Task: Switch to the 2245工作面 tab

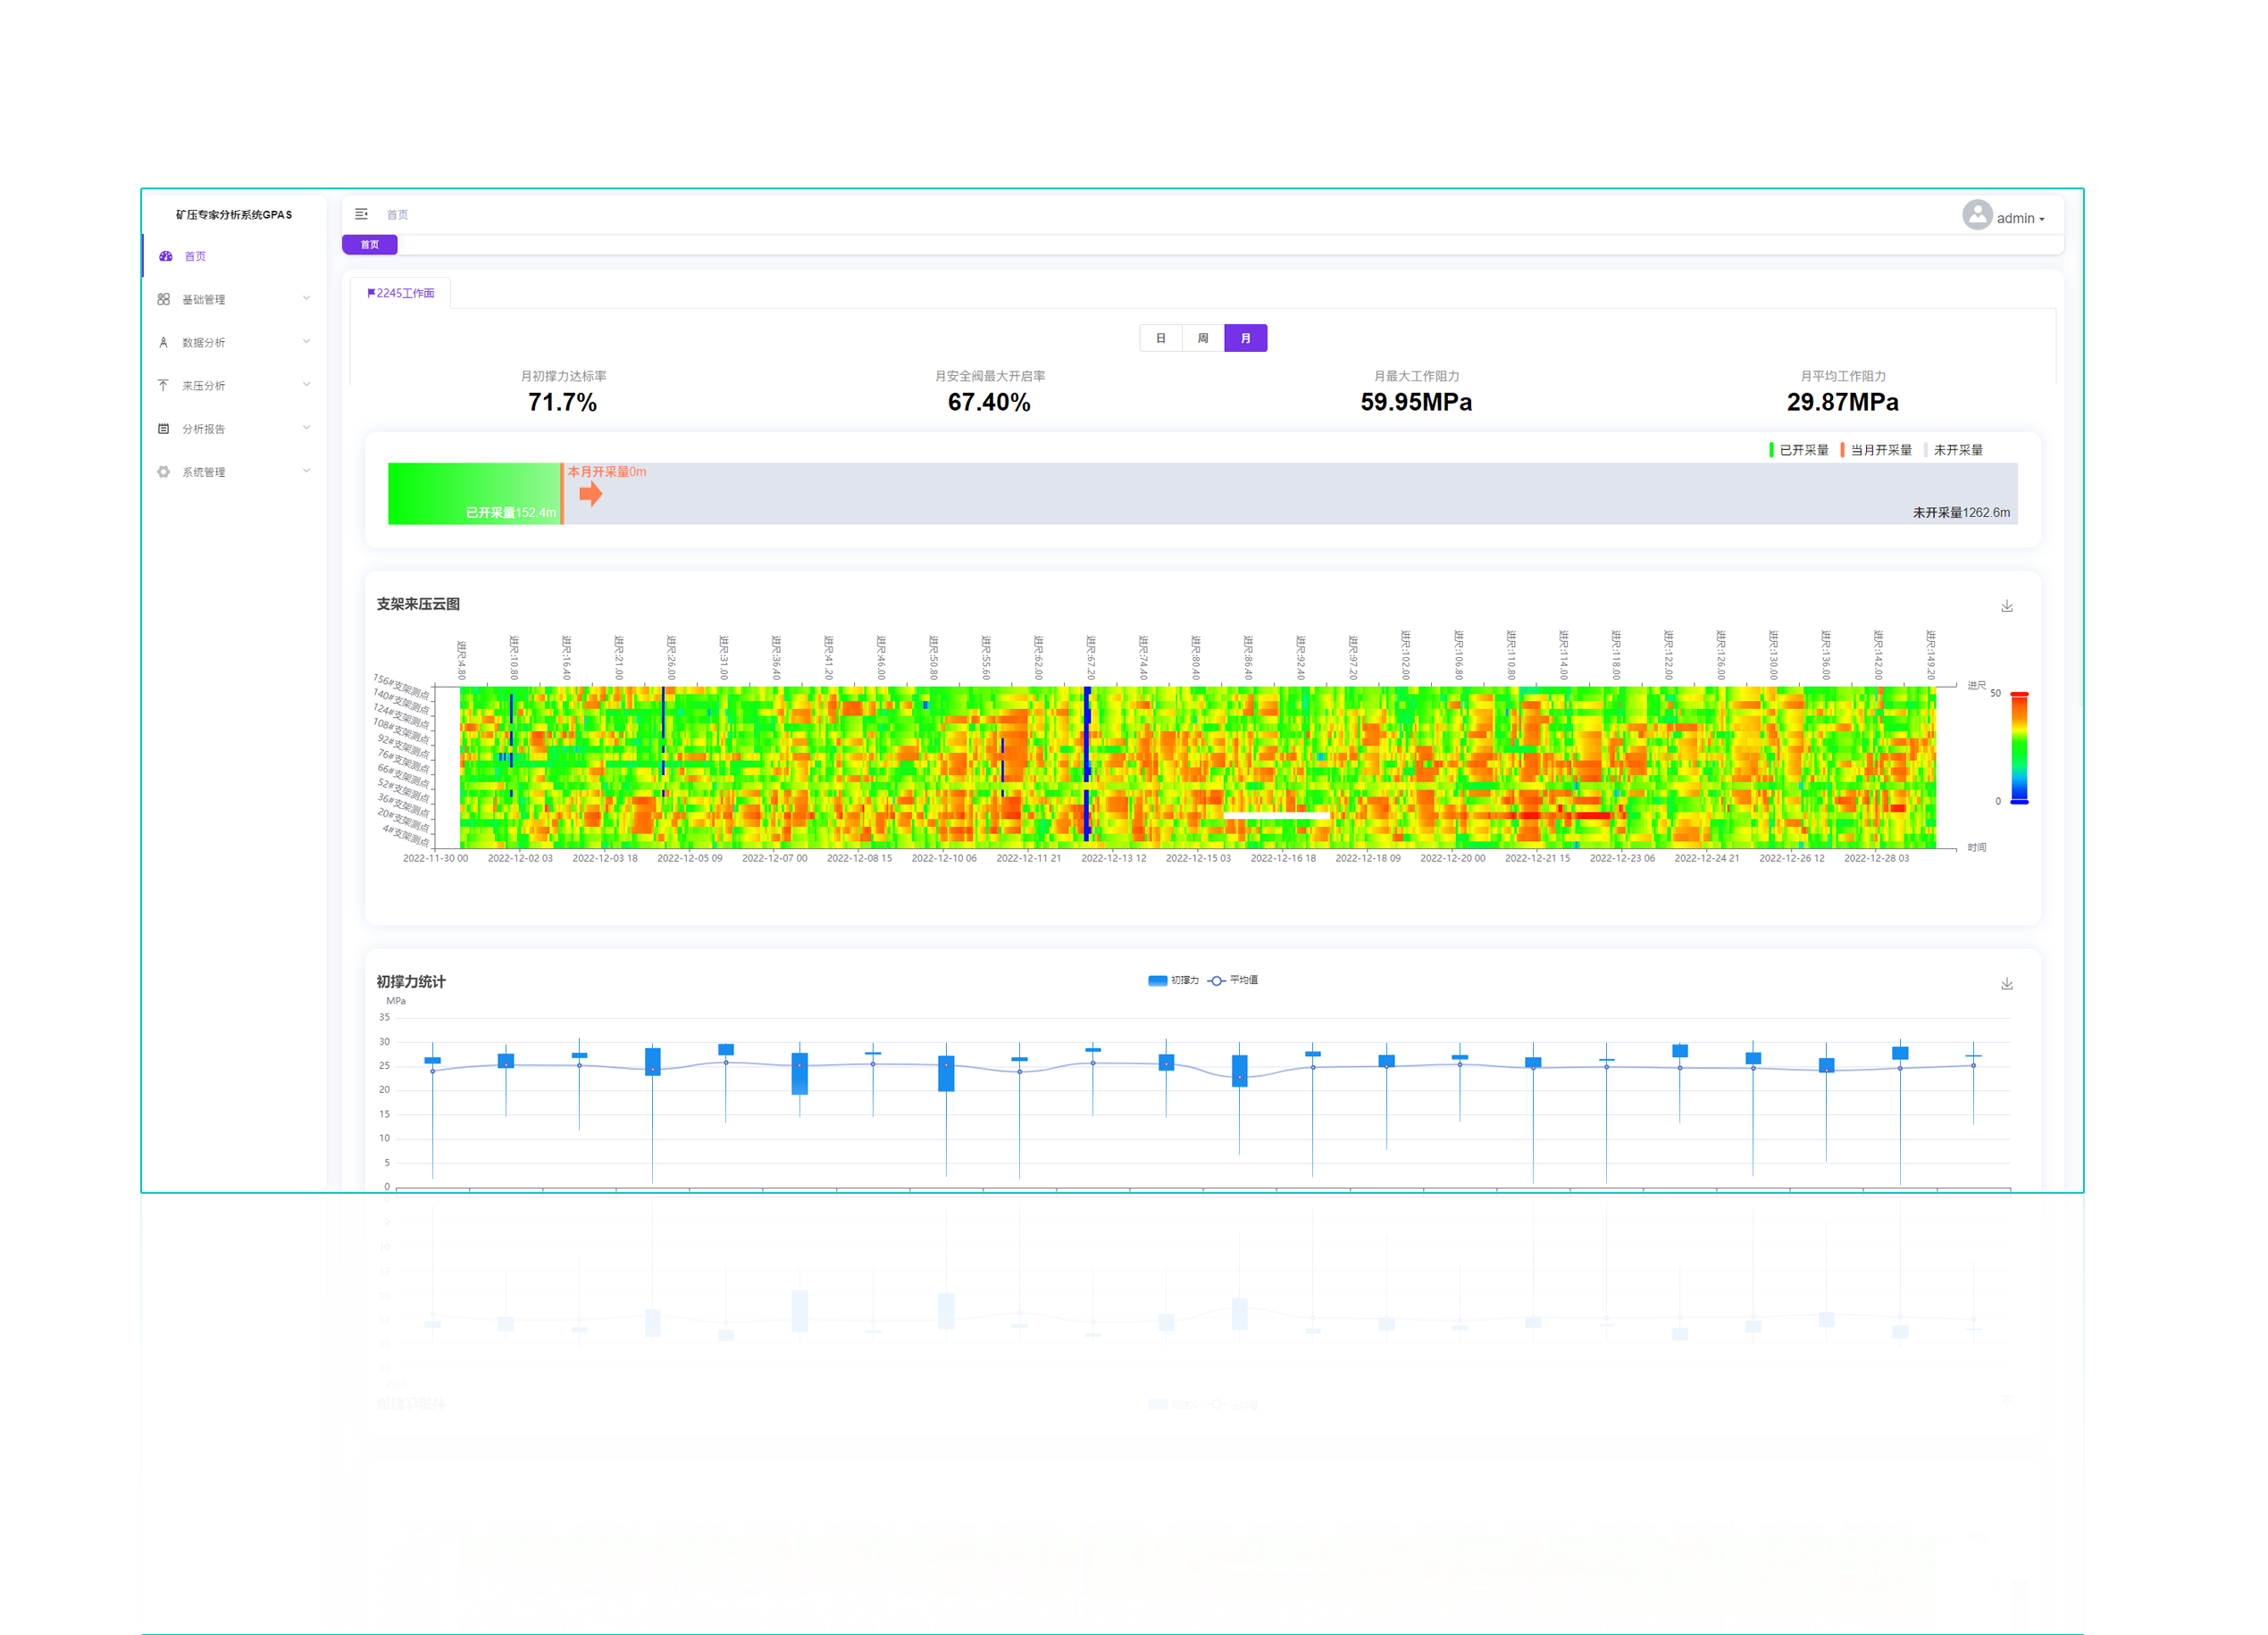Action: (x=401, y=293)
